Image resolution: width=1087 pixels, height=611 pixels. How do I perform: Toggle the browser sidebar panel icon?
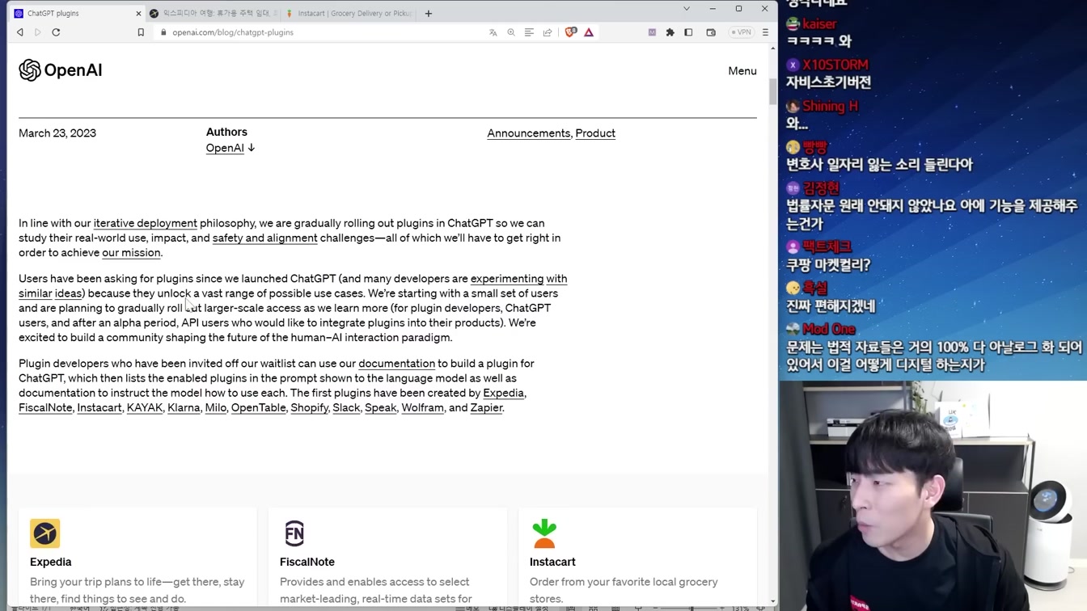point(688,32)
